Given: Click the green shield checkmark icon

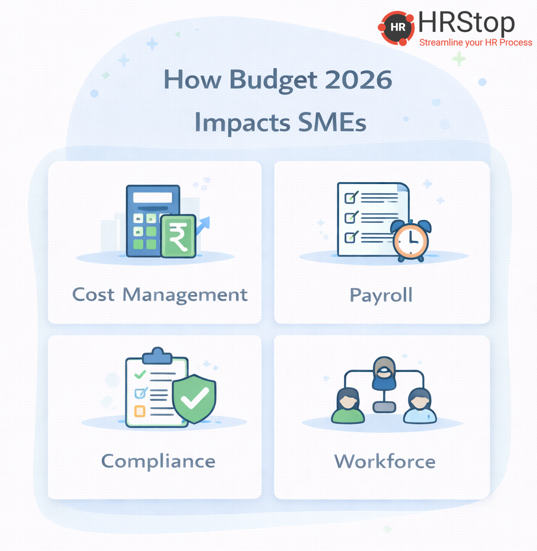Looking at the screenshot, I should point(194,399).
